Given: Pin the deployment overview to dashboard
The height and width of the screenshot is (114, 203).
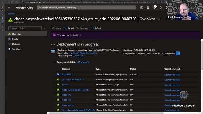Looking at the screenshot, I should point(160,19).
